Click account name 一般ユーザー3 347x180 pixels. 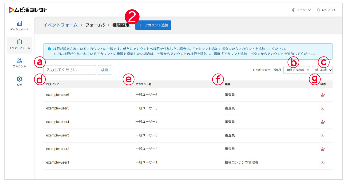point(146,135)
